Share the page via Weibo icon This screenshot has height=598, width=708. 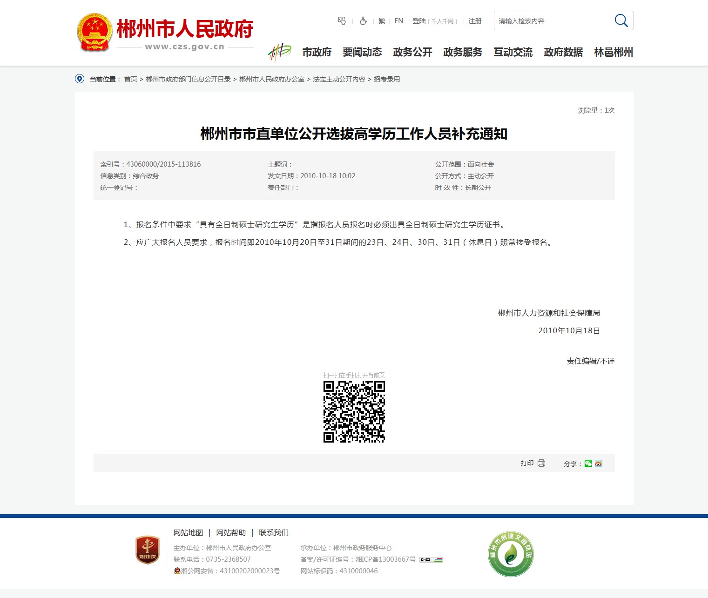click(x=599, y=464)
